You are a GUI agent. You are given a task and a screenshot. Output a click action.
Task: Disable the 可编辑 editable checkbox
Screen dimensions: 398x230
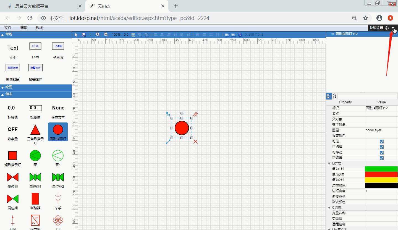click(381, 158)
